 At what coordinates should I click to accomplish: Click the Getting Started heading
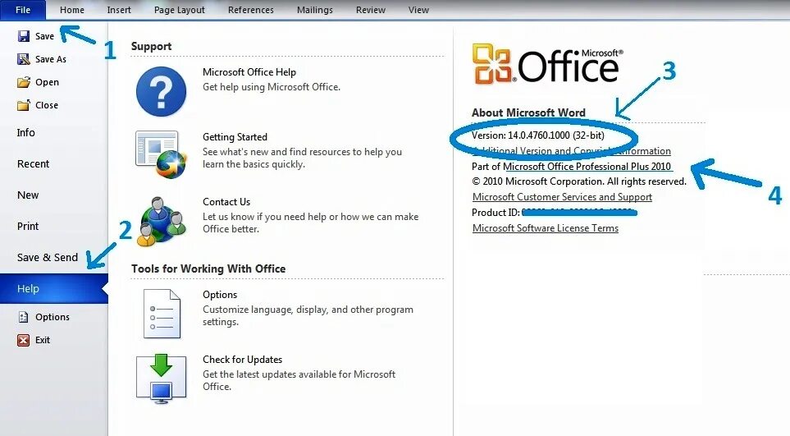click(235, 137)
